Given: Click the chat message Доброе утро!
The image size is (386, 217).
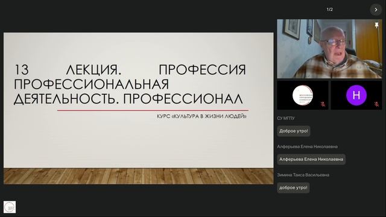Looking at the screenshot, I should (294, 131).
